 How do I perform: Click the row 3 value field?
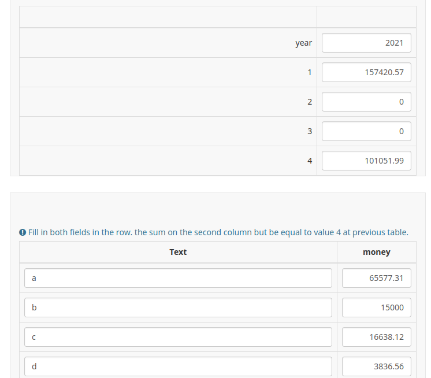pyautogui.click(x=366, y=131)
